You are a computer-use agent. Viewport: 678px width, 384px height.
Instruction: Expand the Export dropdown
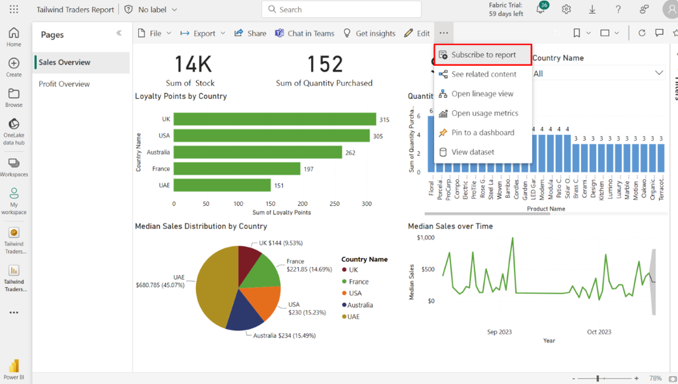point(203,34)
